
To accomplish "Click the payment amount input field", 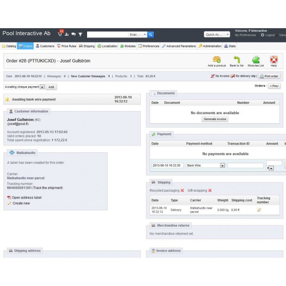I will coord(274,163).
